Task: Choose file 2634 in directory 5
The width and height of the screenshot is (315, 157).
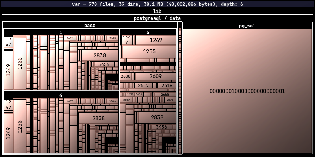Action: tap(139, 94)
